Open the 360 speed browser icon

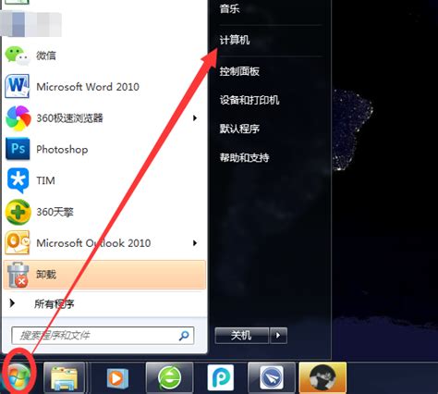(18, 118)
